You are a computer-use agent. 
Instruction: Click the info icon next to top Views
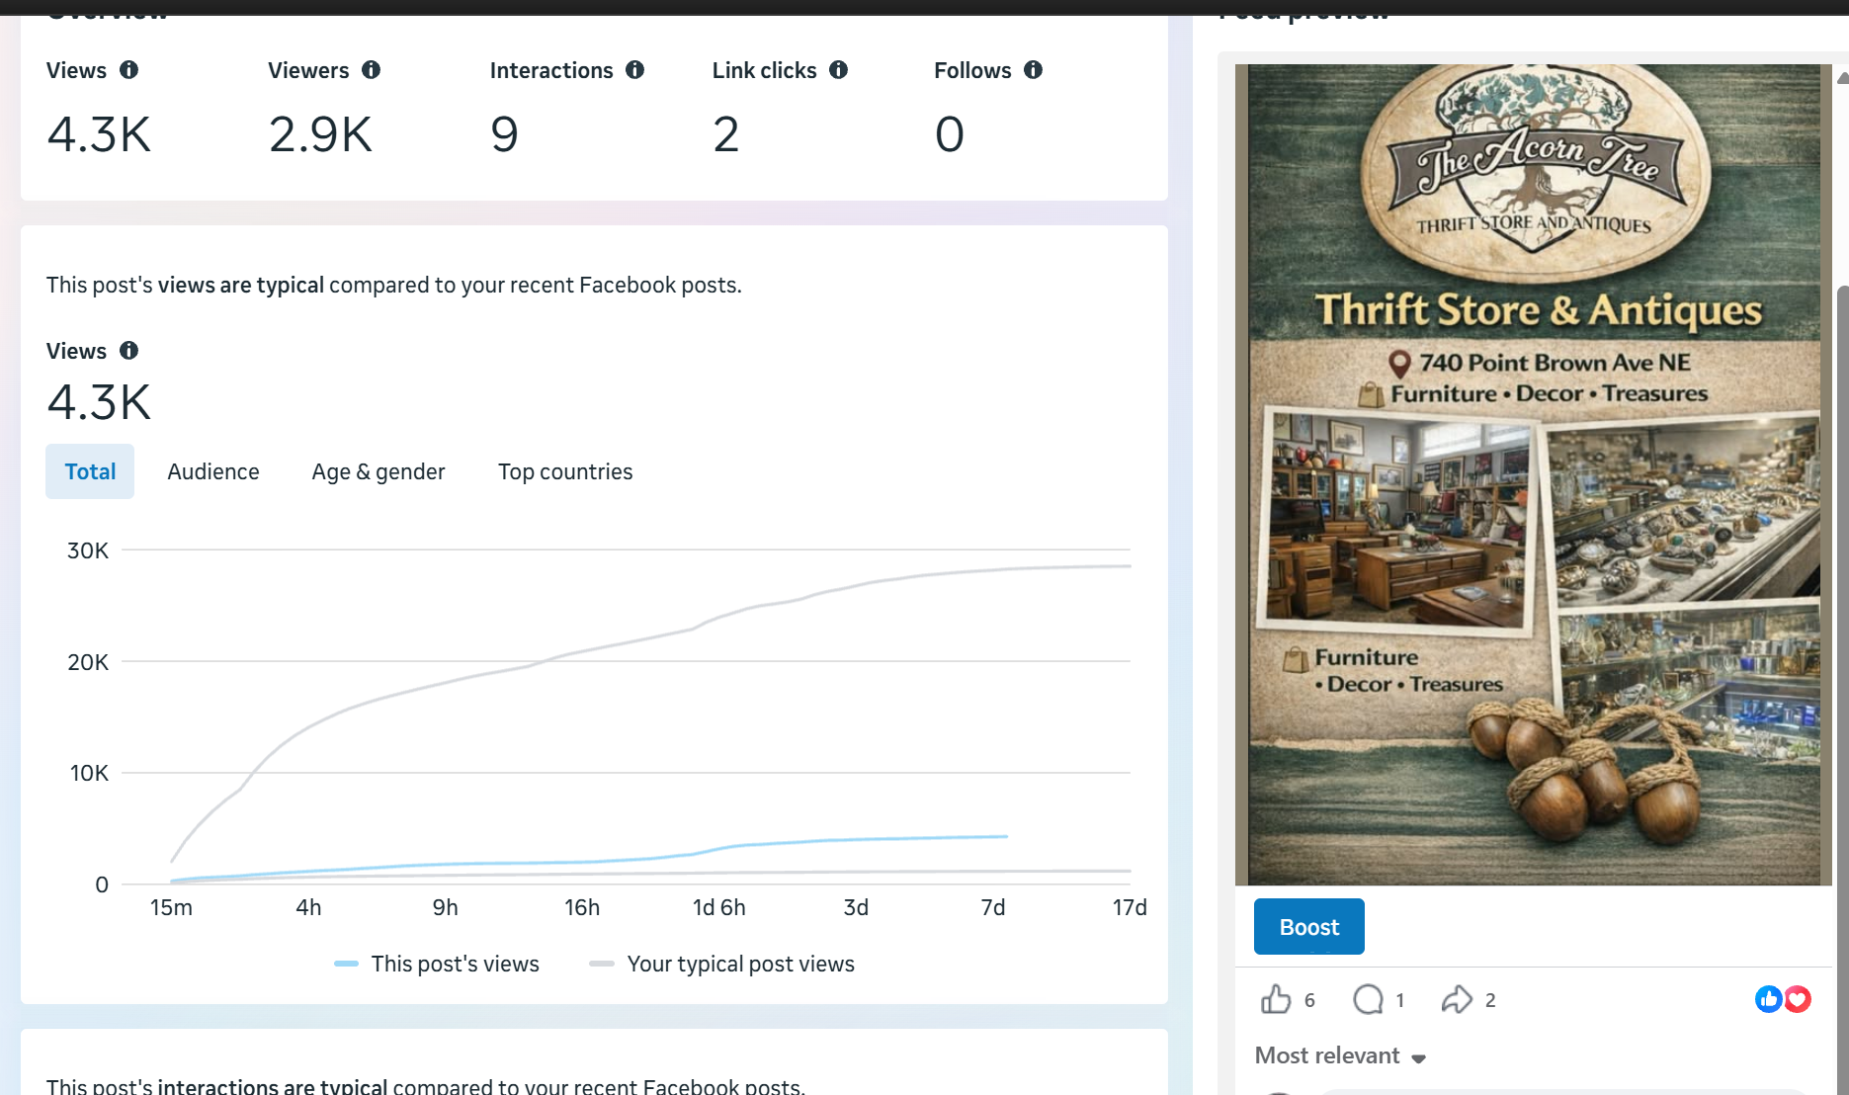point(128,70)
